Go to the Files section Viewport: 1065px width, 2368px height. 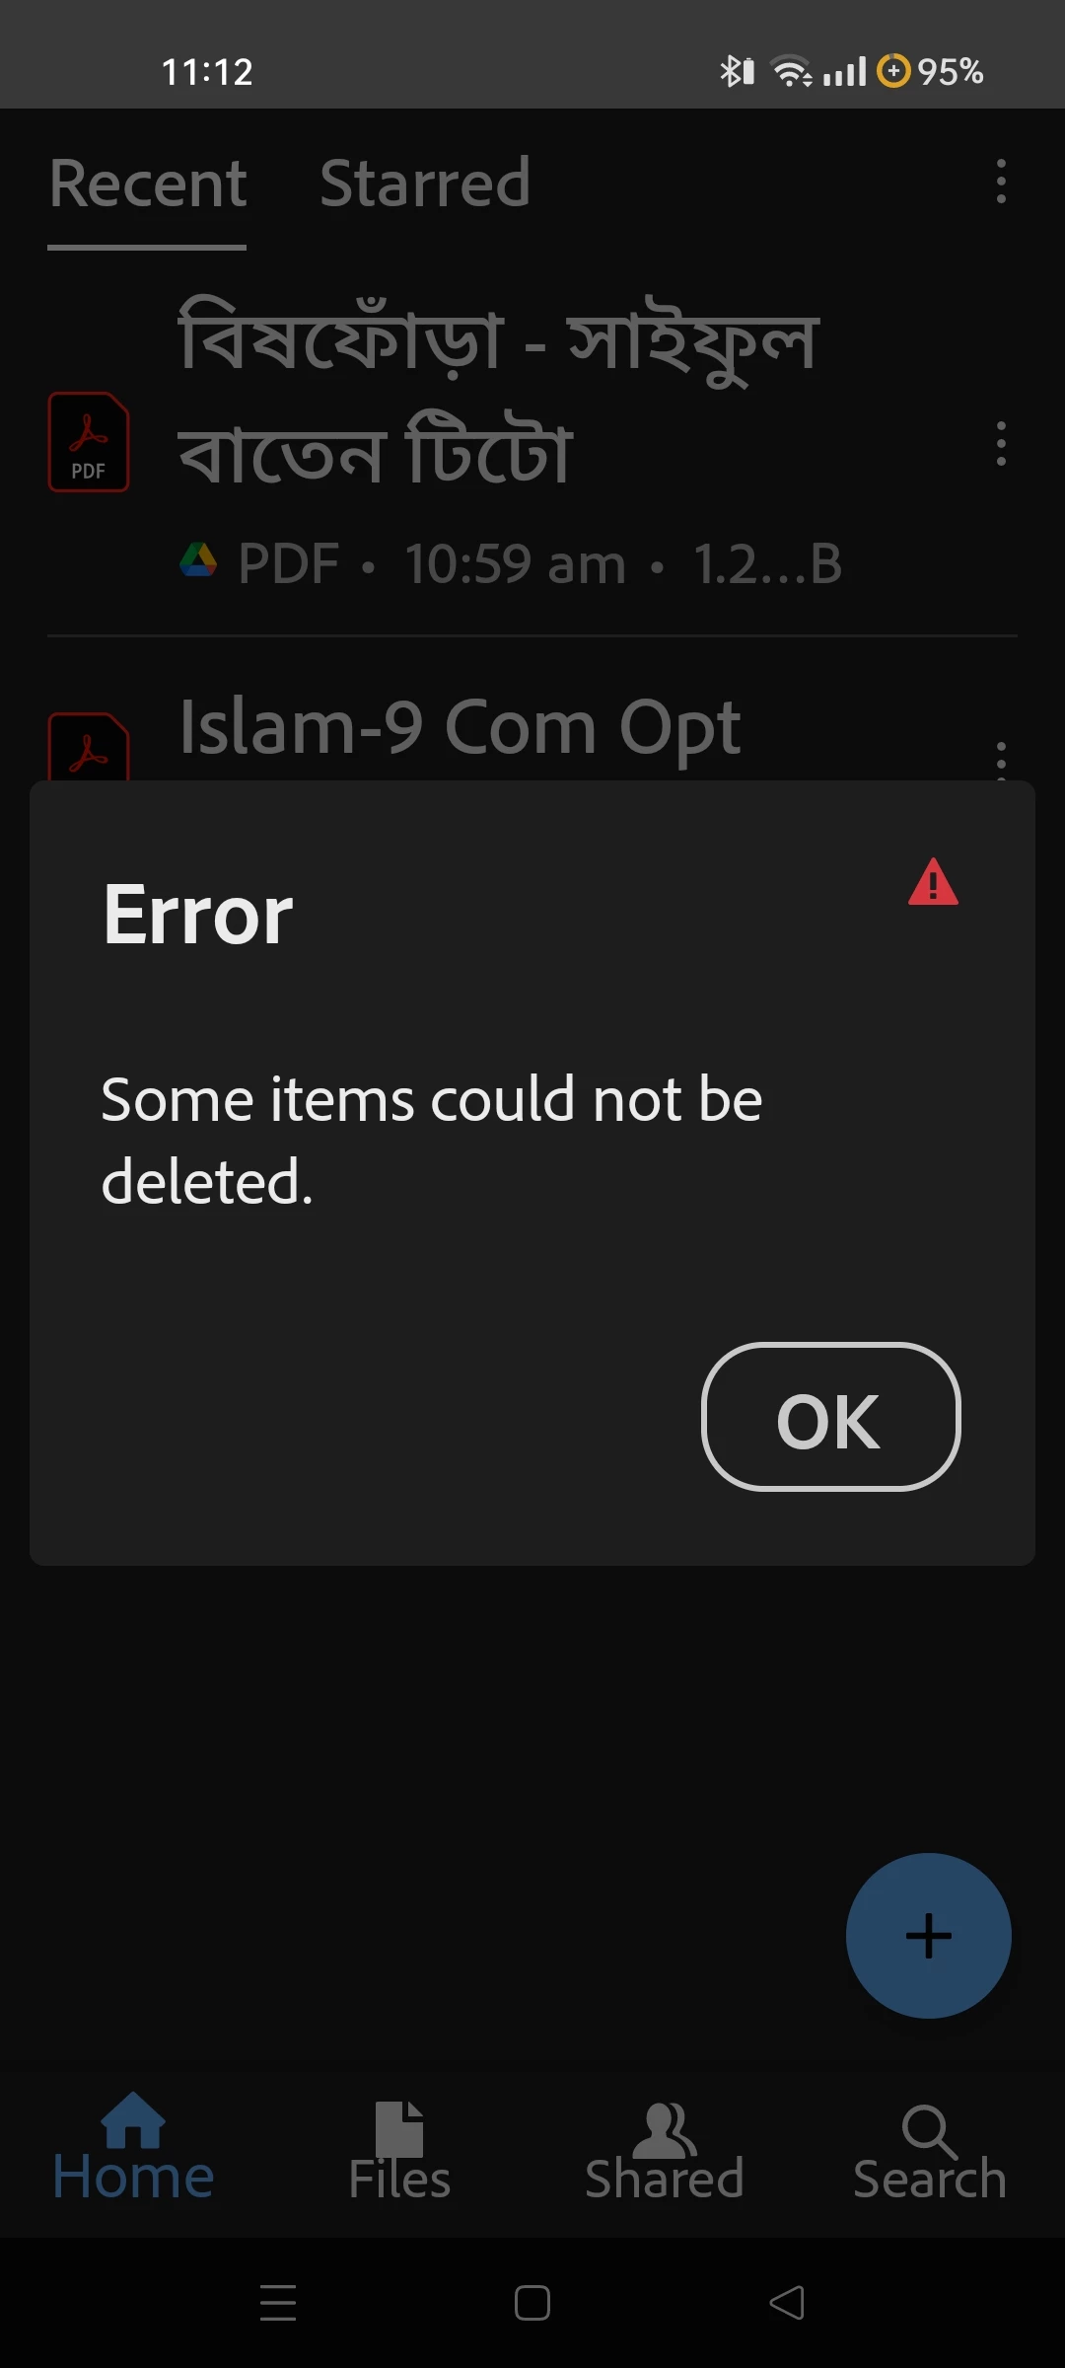(x=399, y=2151)
